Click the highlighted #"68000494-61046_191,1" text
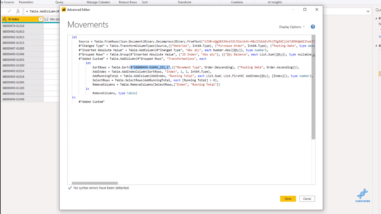The width and height of the screenshot is (381, 214). pos(150,67)
